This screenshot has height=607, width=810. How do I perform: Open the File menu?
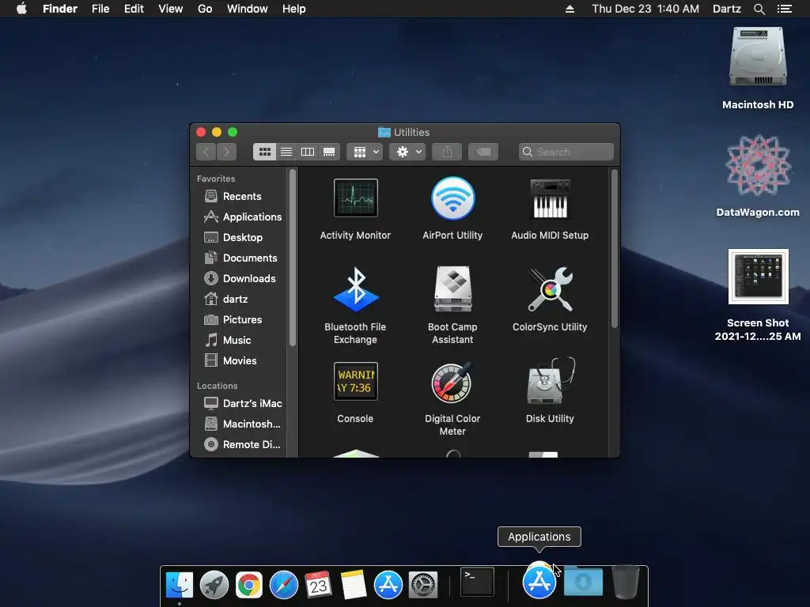100,9
